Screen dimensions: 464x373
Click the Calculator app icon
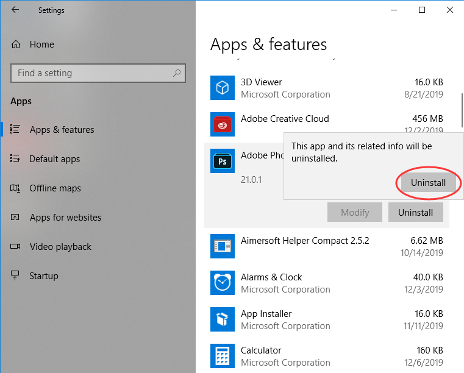[x=222, y=356]
